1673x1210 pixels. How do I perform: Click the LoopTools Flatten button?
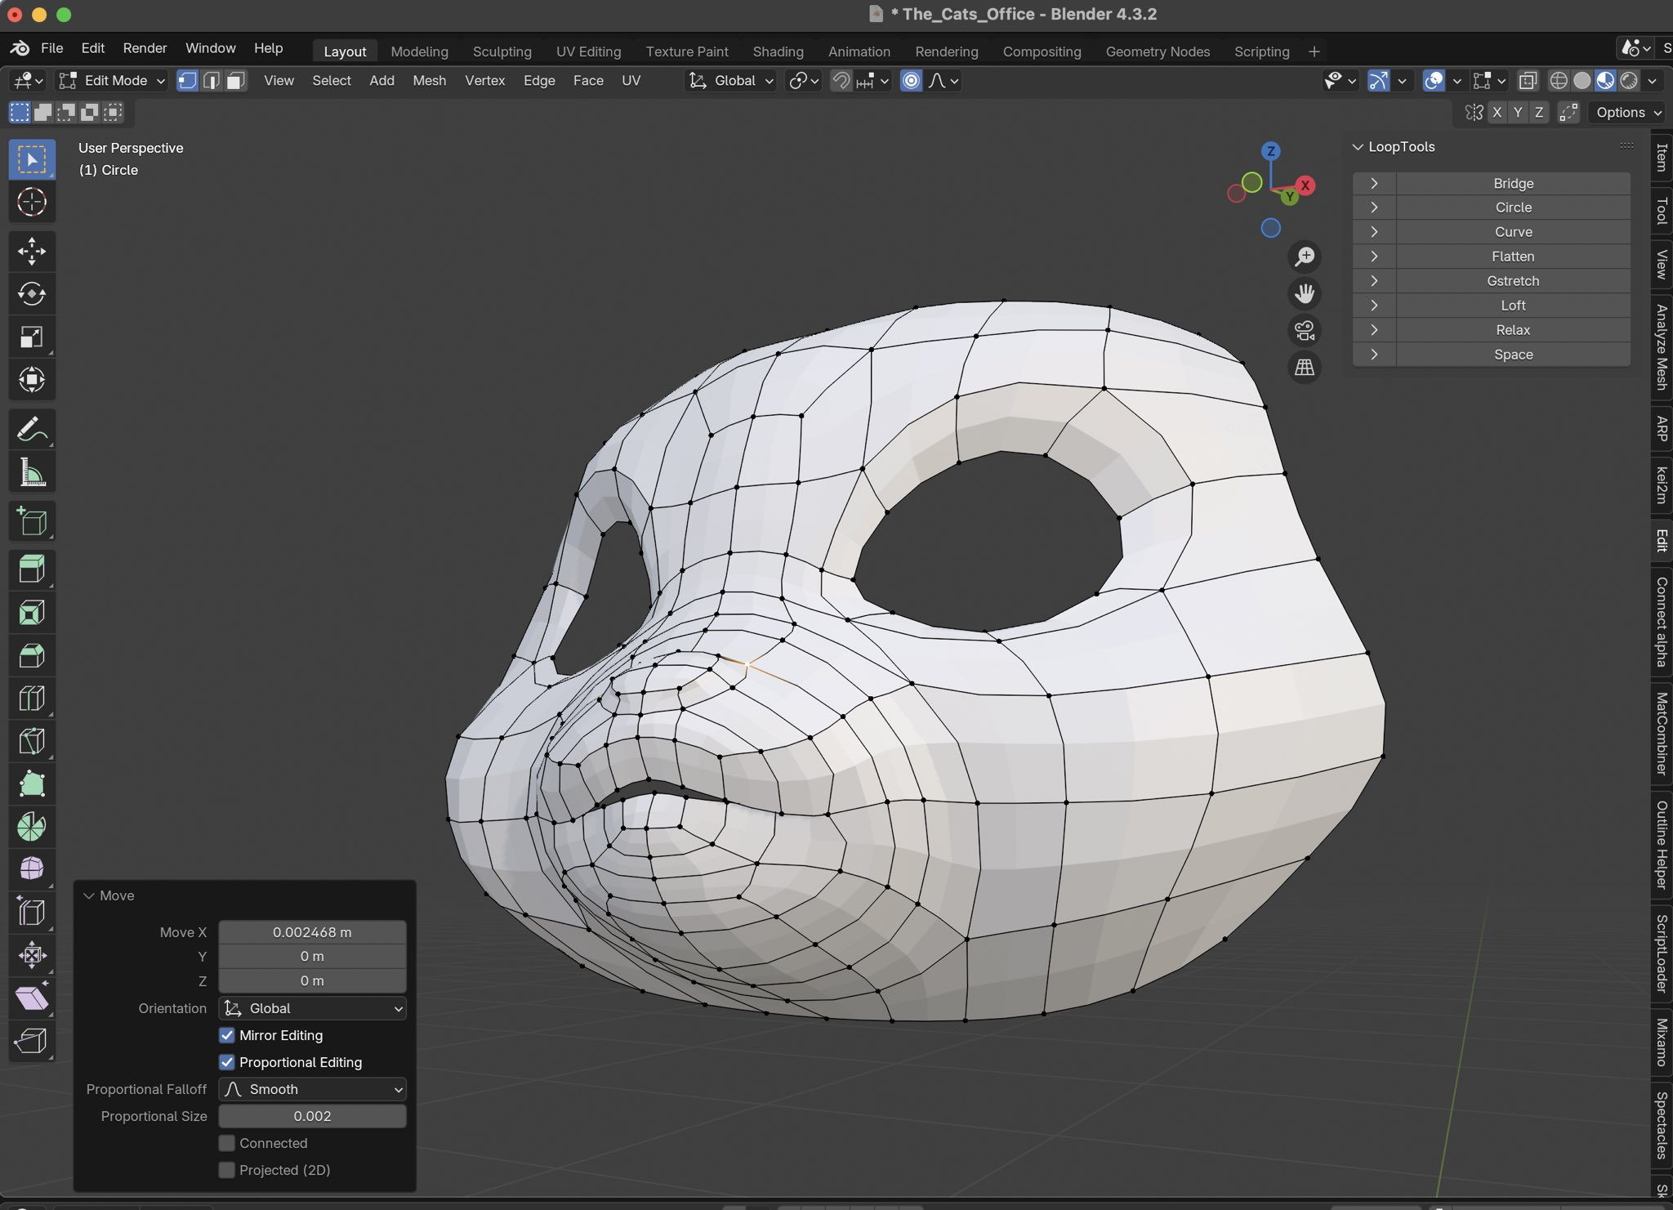coord(1513,257)
